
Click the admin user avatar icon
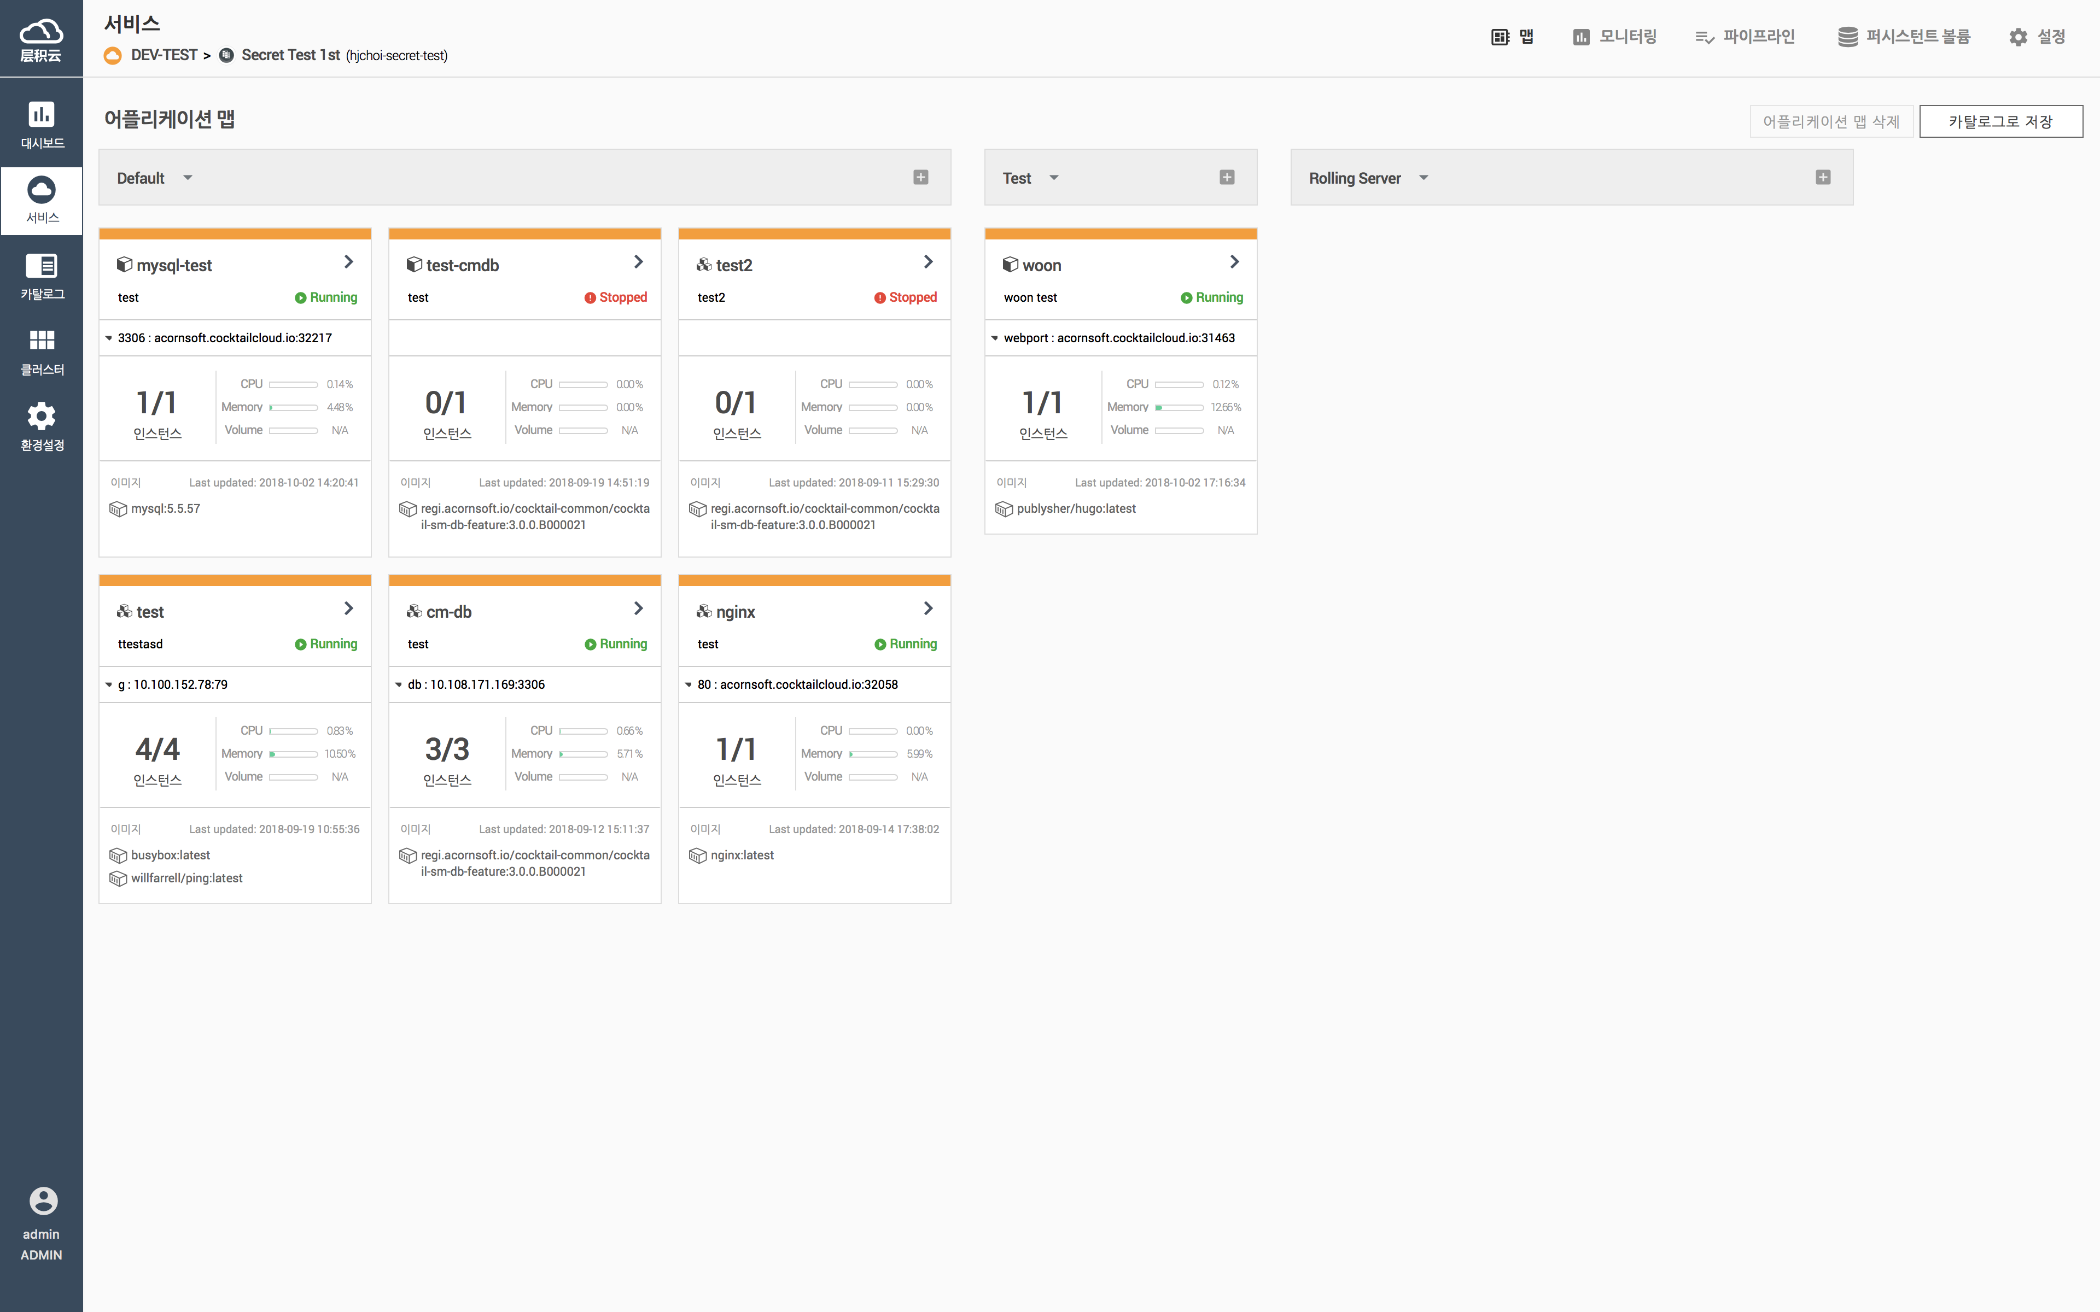[x=43, y=1201]
